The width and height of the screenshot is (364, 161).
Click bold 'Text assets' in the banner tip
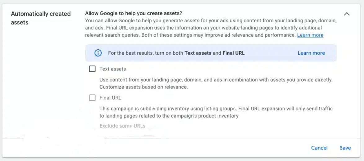(198, 53)
